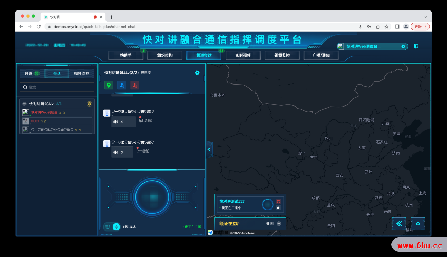Click the user avatar in header bar

pyautogui.click(x=340, y=46)
